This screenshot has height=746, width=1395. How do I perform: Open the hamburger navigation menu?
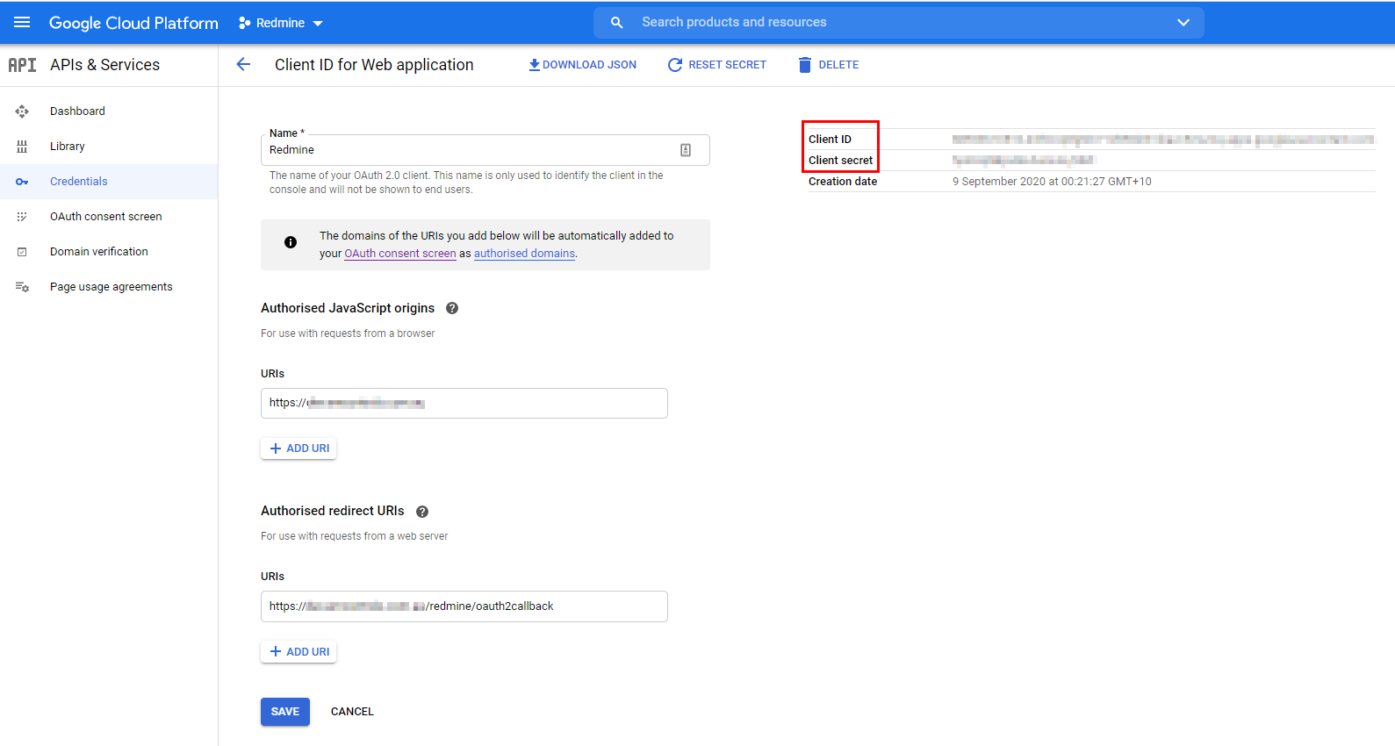pos(22,22)
